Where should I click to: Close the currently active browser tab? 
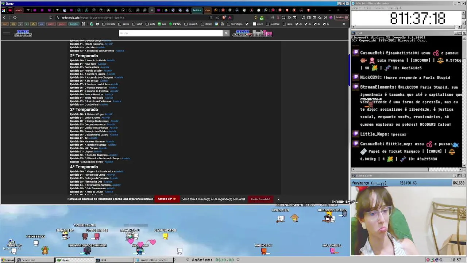coord(152,10)
